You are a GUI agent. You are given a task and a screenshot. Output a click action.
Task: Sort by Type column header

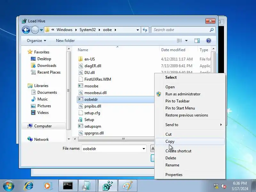coord(204,50)
